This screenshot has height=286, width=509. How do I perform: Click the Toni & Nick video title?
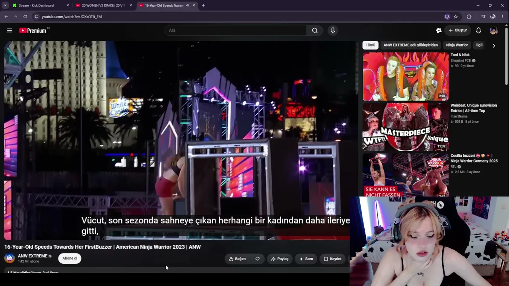[x=460, y=55]
